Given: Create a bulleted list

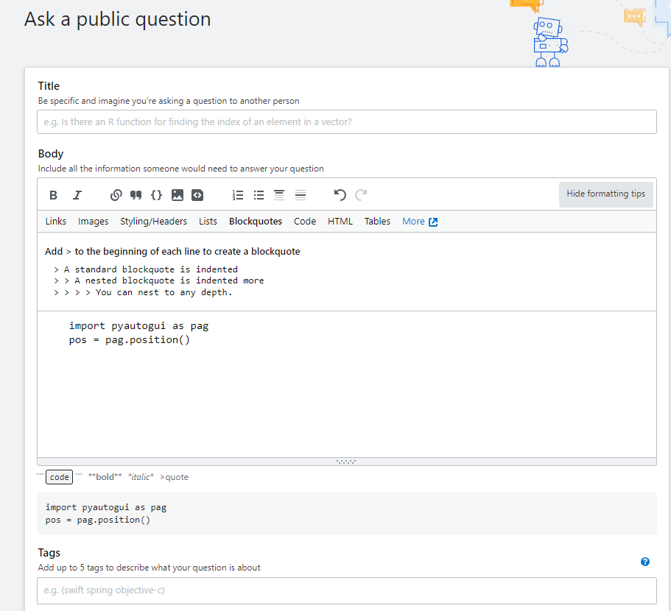Looking at the screenshot, I should pyautogui.click(x=259, y=195).
